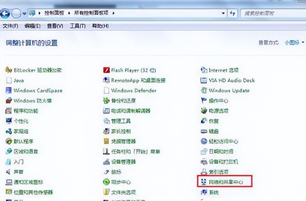This screenshot has height=201, width=306.
Task: Open 电源选项 power options icon
Action: coord(204,111)
